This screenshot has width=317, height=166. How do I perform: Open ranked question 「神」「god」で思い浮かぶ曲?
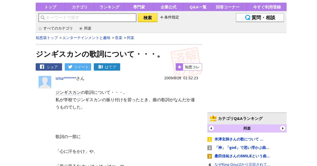point(242,148)
